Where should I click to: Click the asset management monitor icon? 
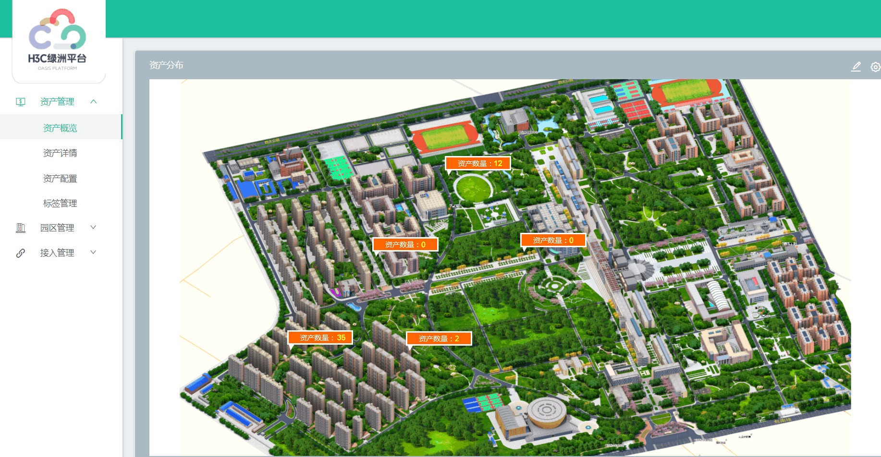[x=21, y=102]
